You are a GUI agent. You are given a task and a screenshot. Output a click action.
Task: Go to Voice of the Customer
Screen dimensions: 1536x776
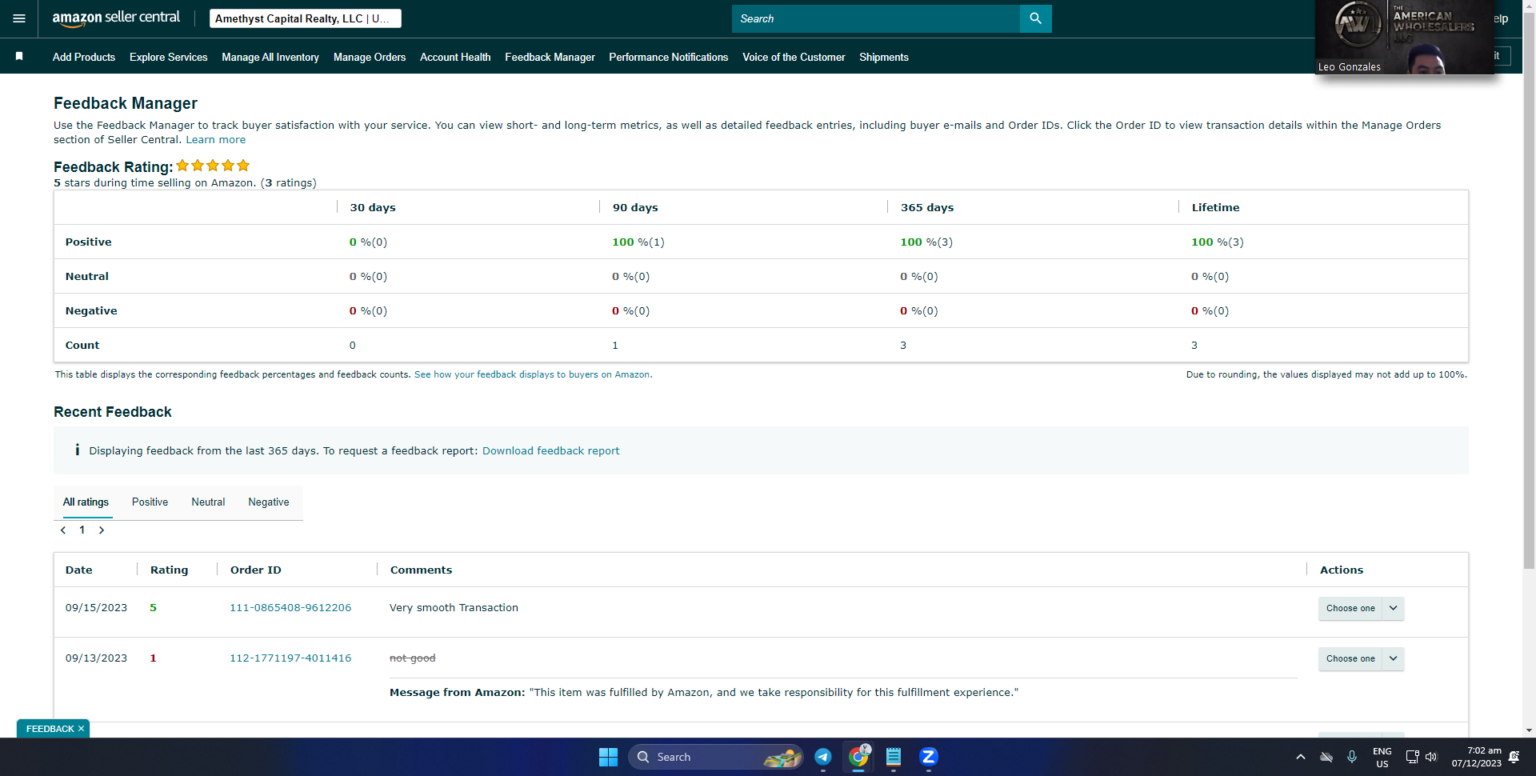[794, 57]
